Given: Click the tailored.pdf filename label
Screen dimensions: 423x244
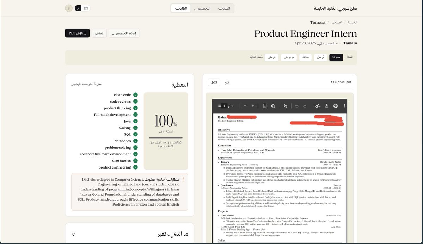Looking at the screenshot, I should pyautogui.click(x=341, y=82).
